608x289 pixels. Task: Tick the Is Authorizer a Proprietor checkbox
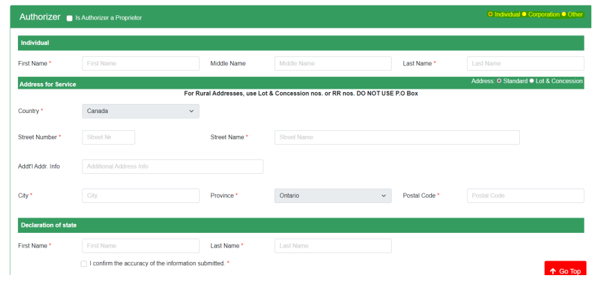pyautogui.click(x=69, y=18)
